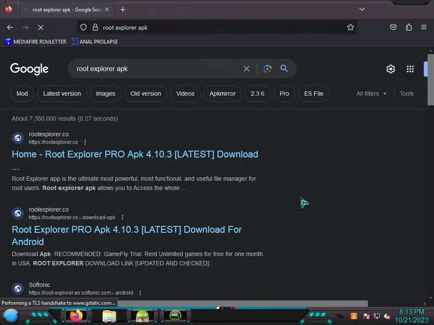Search by image with Google Lens
This screenshot has width=434, height=325.
click(x=267, y=69)
